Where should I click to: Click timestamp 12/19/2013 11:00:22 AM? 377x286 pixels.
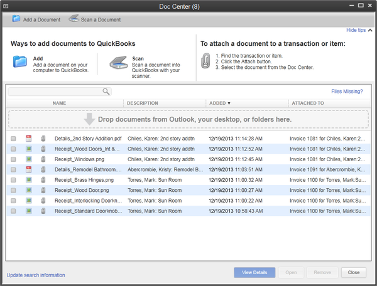236,200
